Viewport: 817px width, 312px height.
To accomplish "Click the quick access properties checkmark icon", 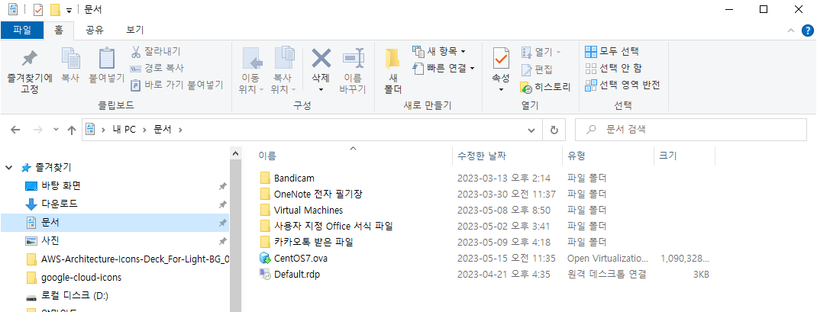I will point(38,10).
